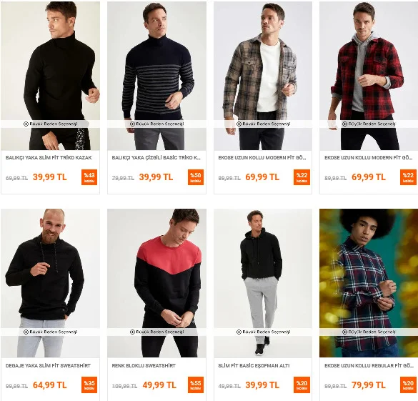Click the plus icon on the navy plaid shirt photo

tap(344, 332)
